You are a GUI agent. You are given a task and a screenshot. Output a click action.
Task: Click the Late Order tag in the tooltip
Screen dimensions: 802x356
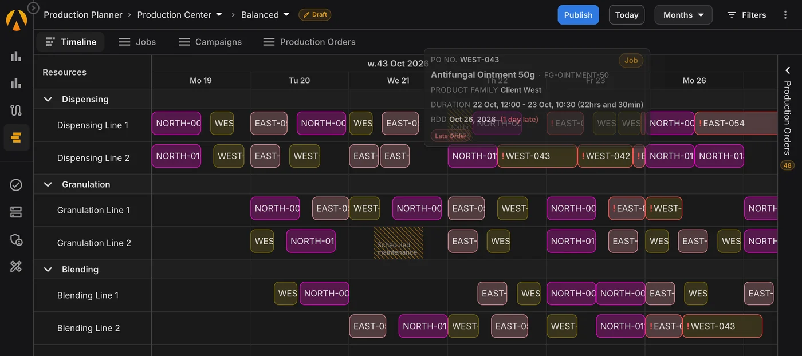pos(450,136)
